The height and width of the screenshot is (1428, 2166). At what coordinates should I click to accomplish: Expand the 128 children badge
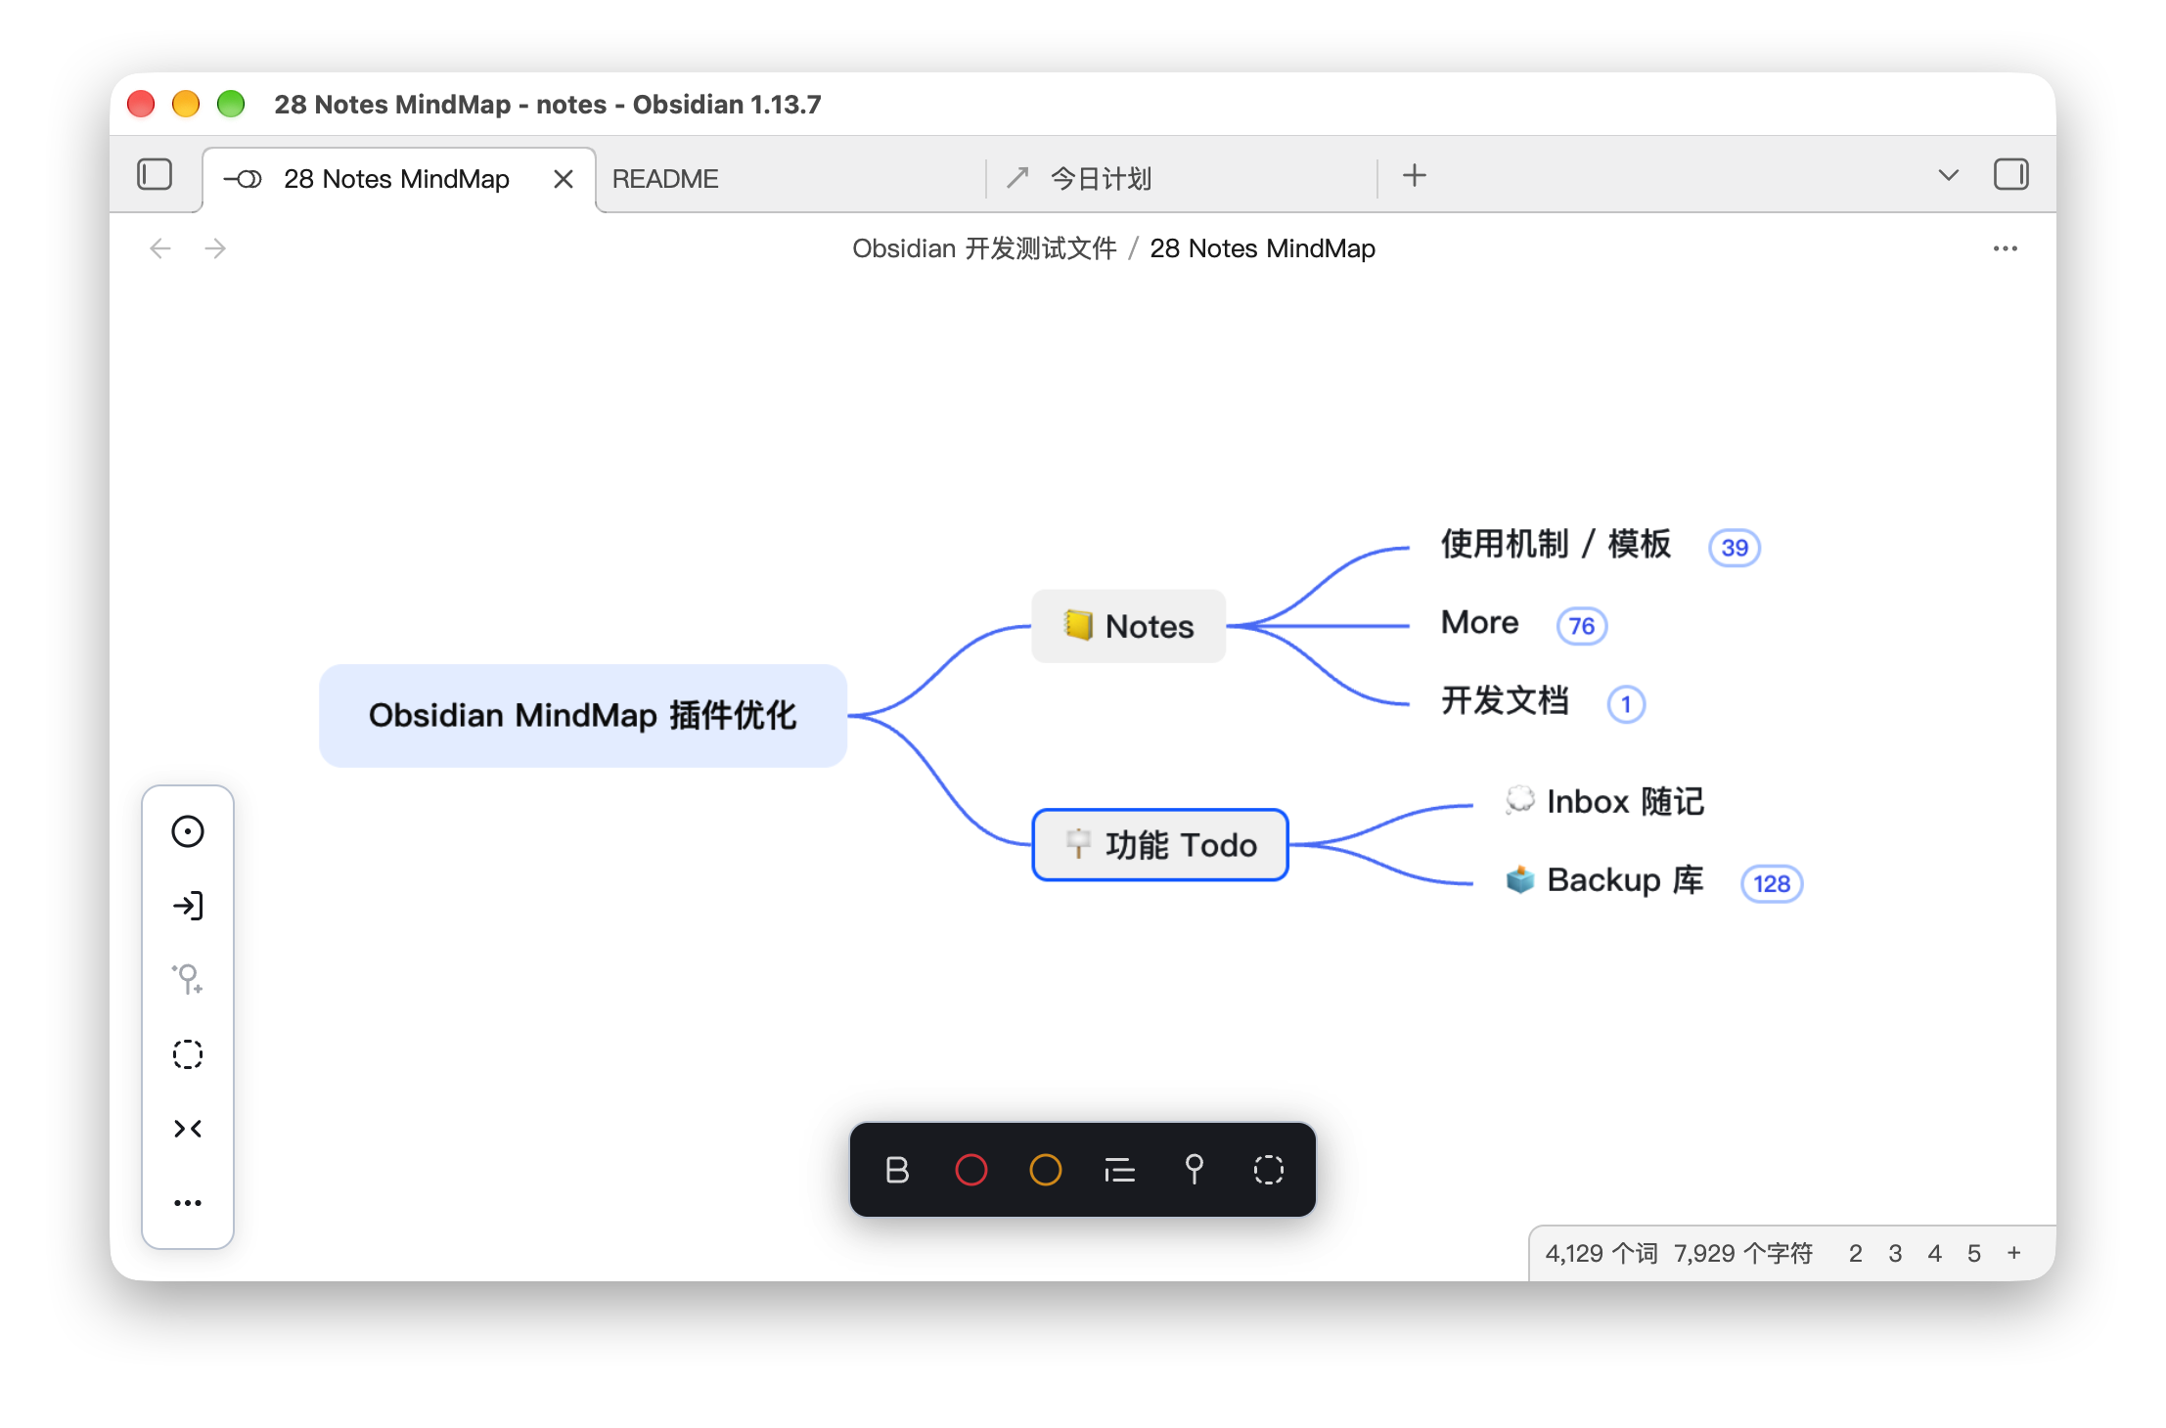point(1772,884)
